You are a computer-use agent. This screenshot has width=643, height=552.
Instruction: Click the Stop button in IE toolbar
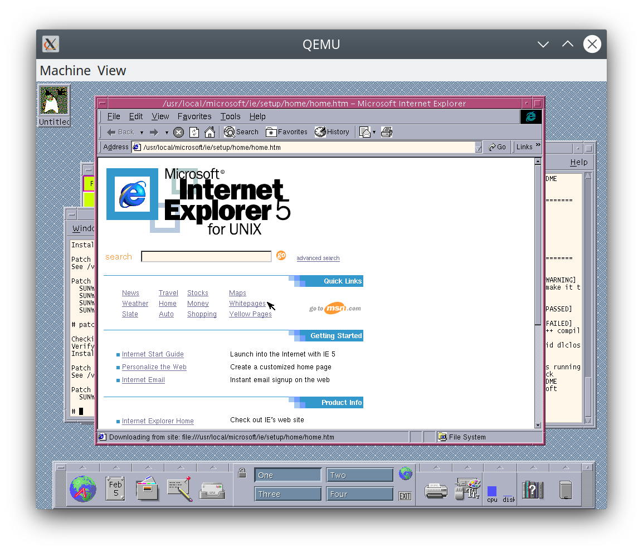pyautogui.click(x=178, y=132)
